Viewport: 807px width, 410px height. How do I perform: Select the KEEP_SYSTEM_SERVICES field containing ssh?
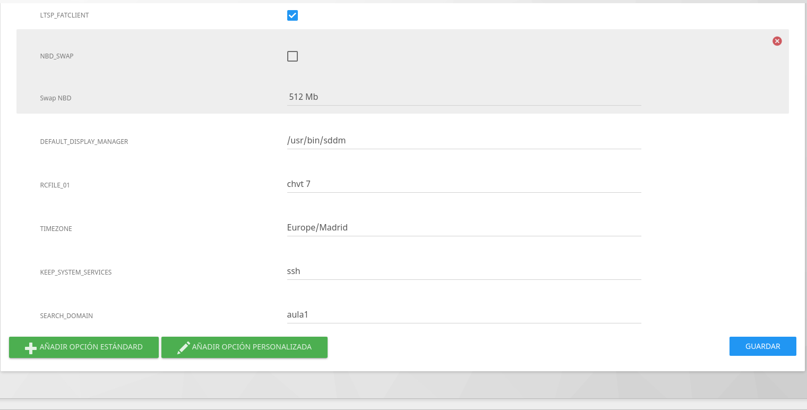[463, 271]
